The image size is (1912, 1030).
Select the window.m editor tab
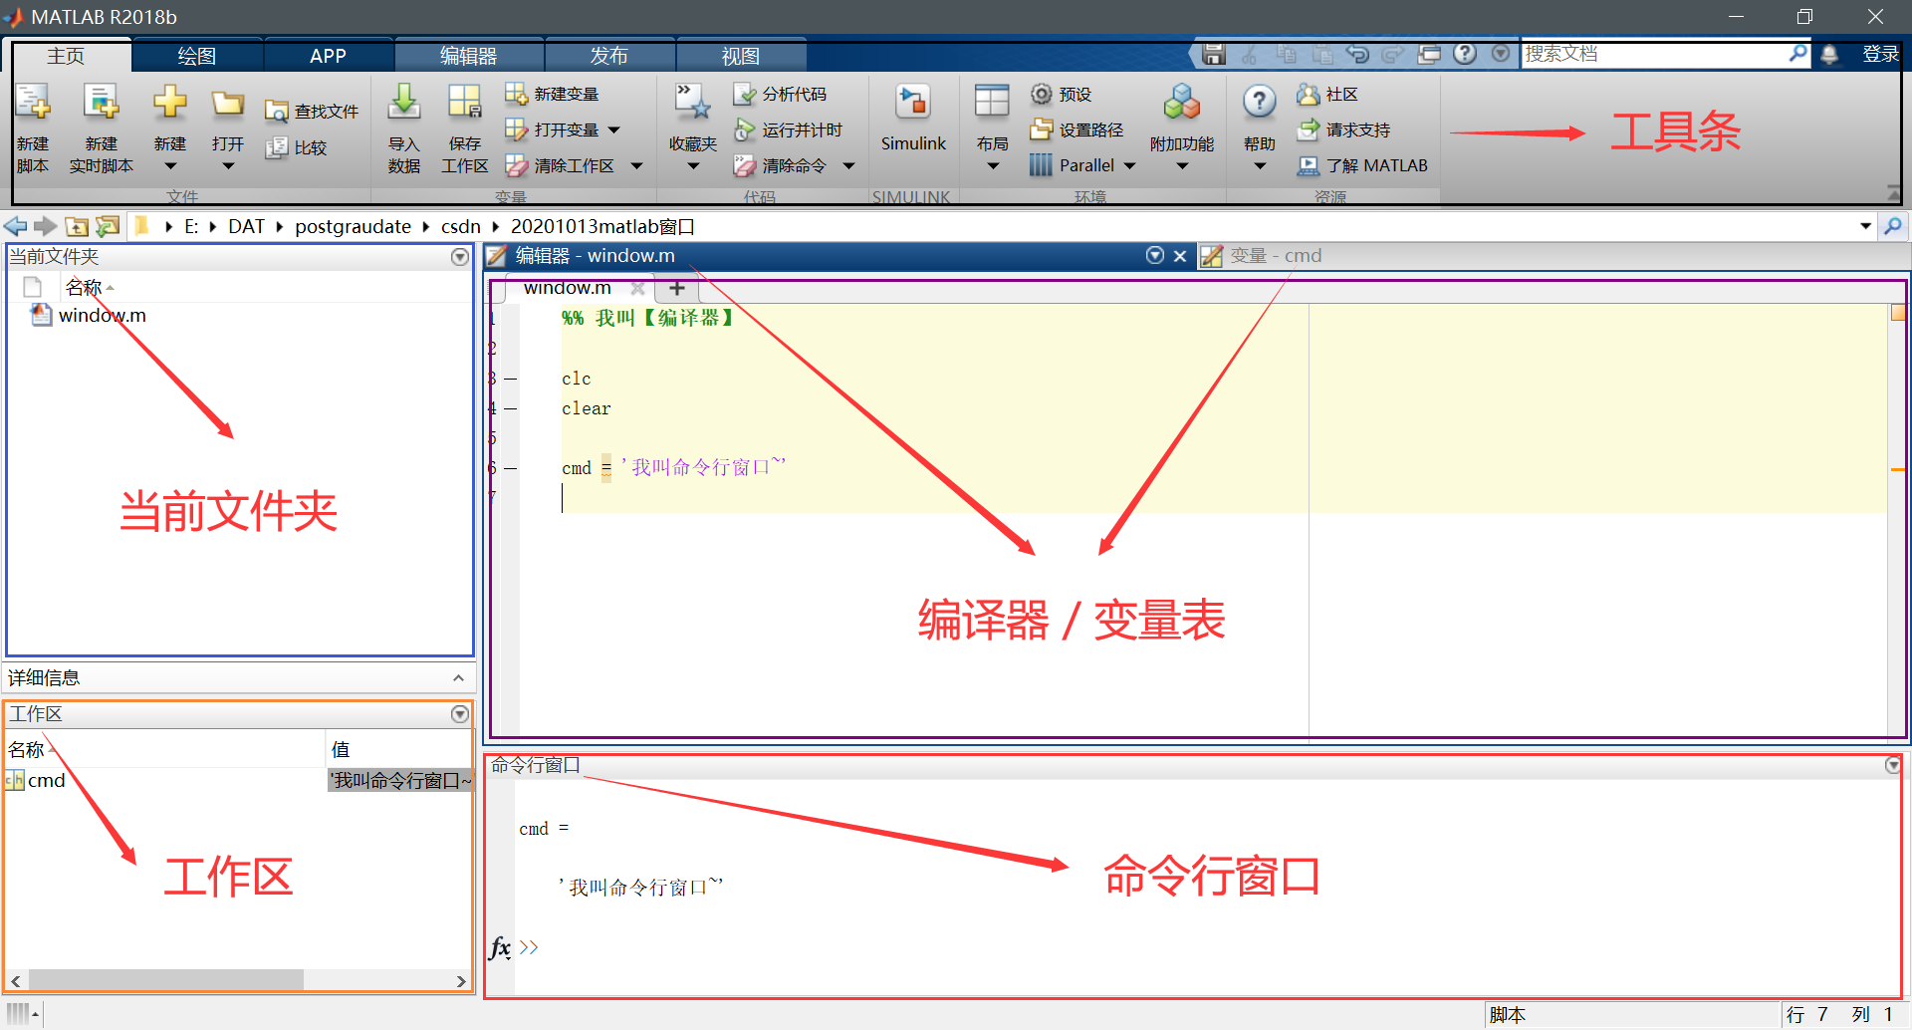tap(566, 288)
